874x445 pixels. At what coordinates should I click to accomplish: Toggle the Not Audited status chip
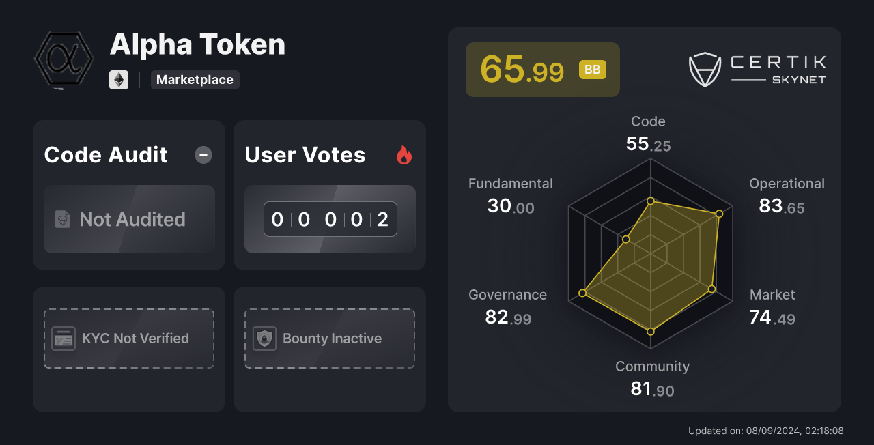coord(129,219)
